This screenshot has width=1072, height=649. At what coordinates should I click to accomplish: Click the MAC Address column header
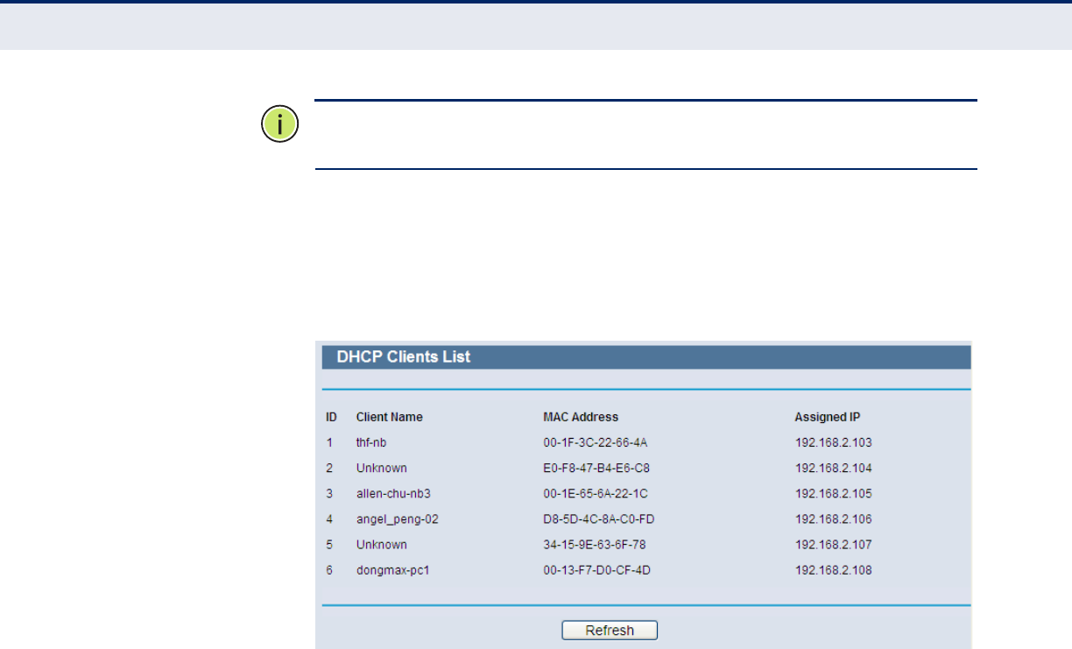click(581, 417)
